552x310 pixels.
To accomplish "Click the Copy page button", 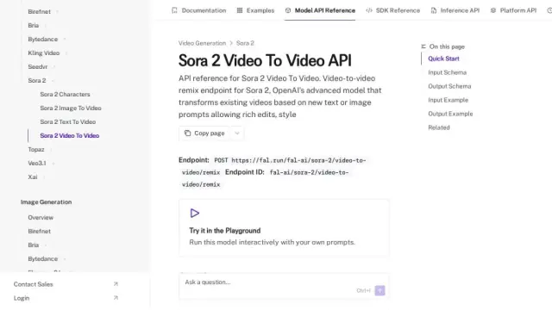I will tap(204, 133).
